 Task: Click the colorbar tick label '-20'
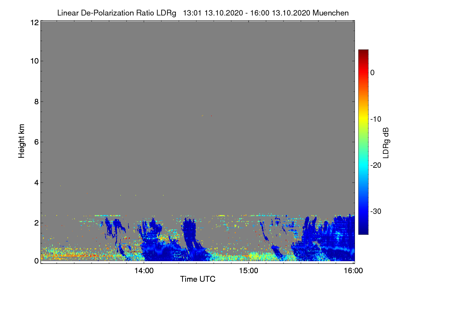[x=376, y=165]
